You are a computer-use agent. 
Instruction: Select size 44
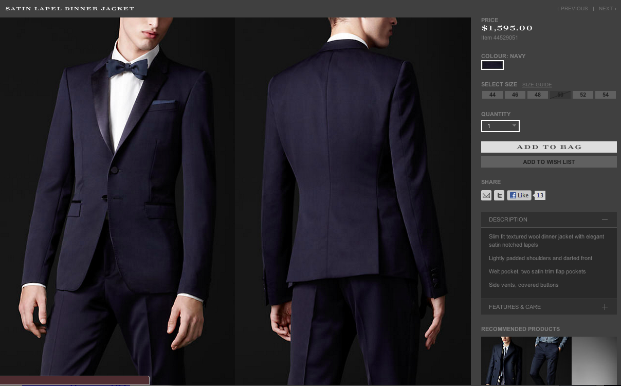point(492,95)
